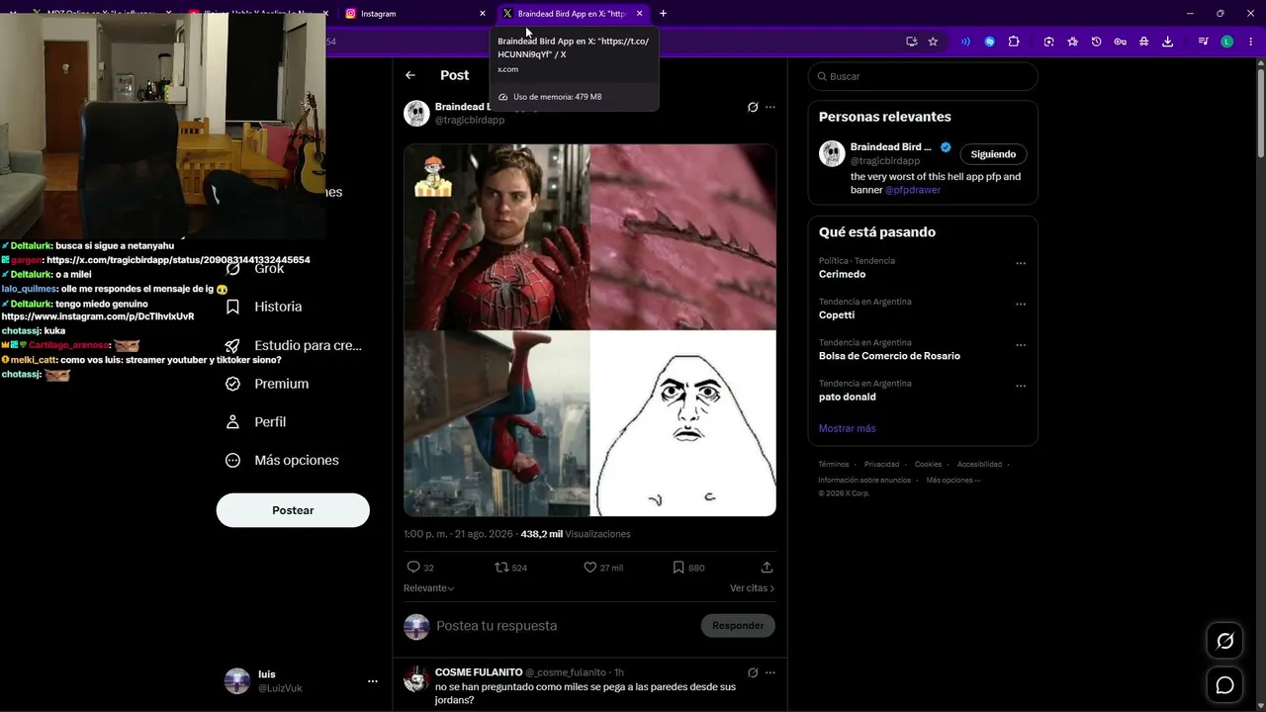Open the Grok icon on the main post
Viewport: 1266px width, 712px height.
pos(753,107)
